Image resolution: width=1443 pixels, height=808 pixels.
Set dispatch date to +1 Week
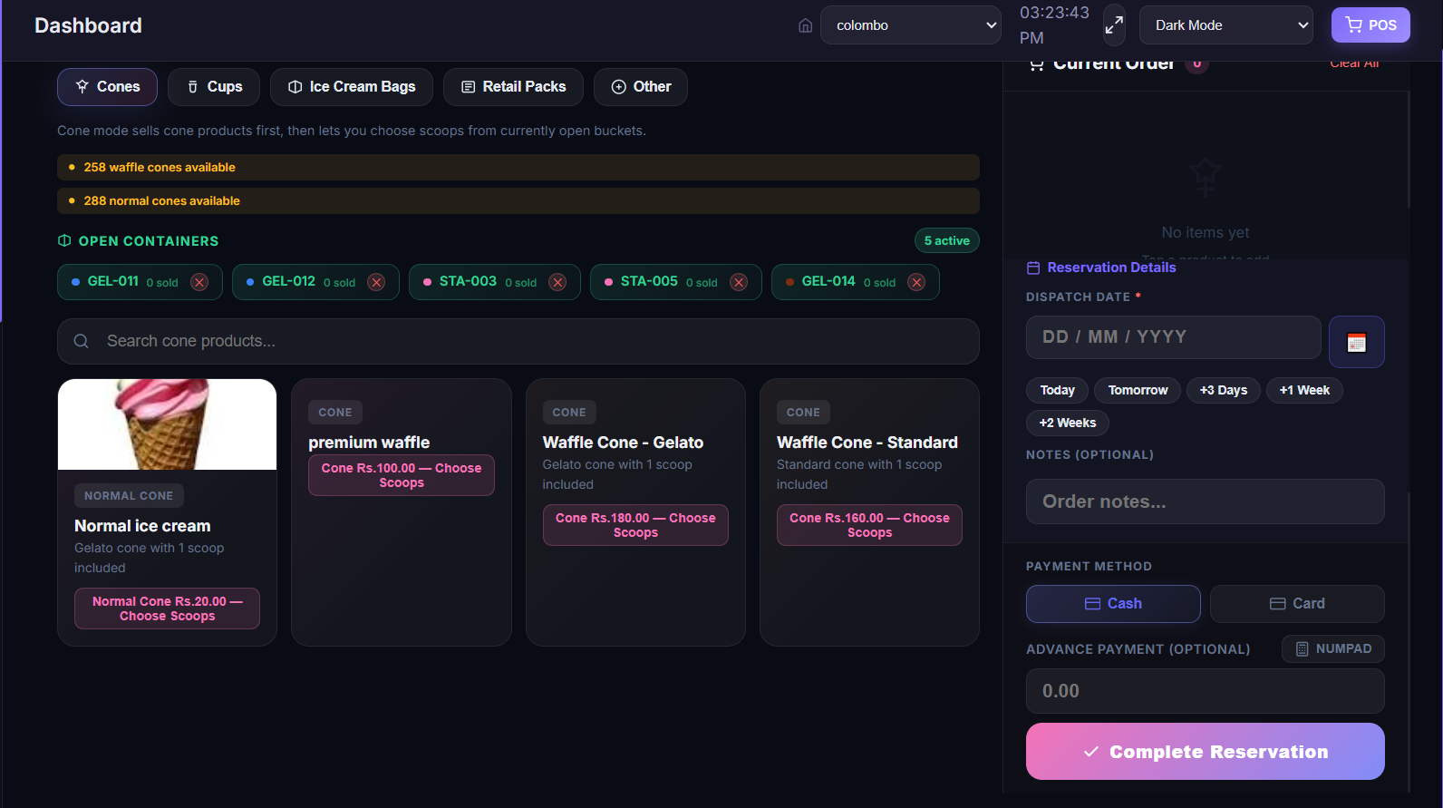(x=1304, y=391)
